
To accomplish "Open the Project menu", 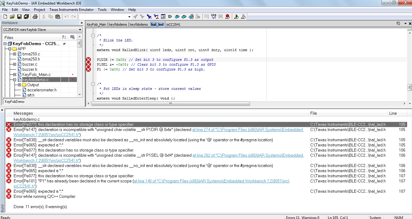I will (39, 10).
